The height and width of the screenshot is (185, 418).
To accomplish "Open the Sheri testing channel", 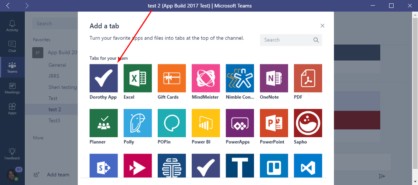I will (x=62, y=87).
